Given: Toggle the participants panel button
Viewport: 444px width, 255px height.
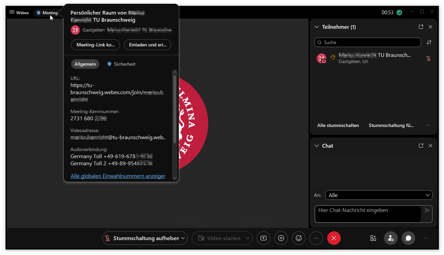Looking at the screenshot, I should click(x=391, y=238).
